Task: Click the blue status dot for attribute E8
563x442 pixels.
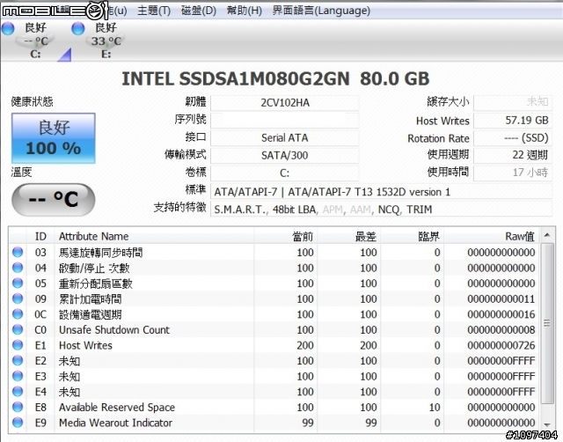Action: point(18,407)
